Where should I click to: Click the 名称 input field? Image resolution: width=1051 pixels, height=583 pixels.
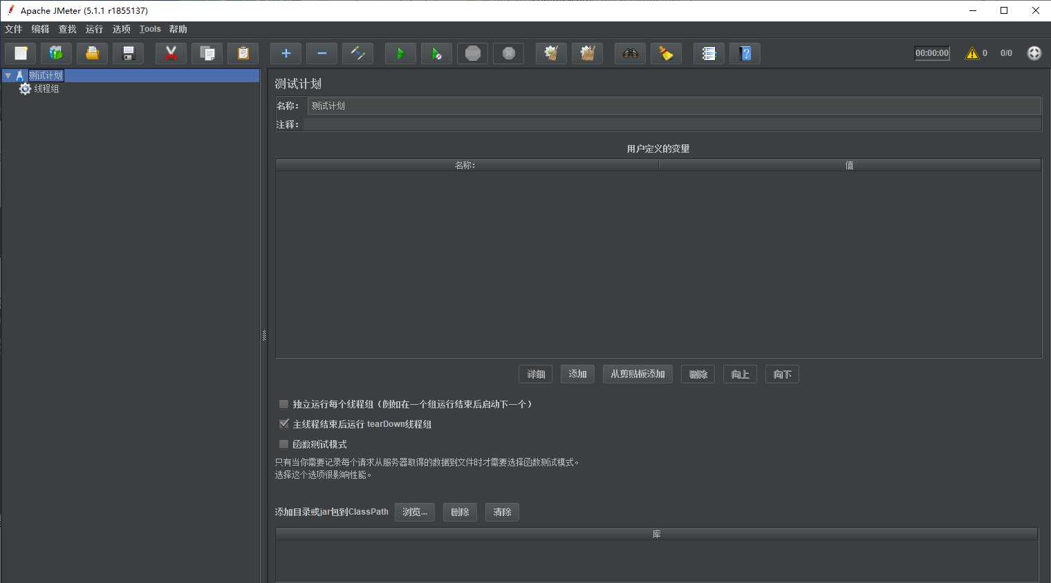pos(674,106)
